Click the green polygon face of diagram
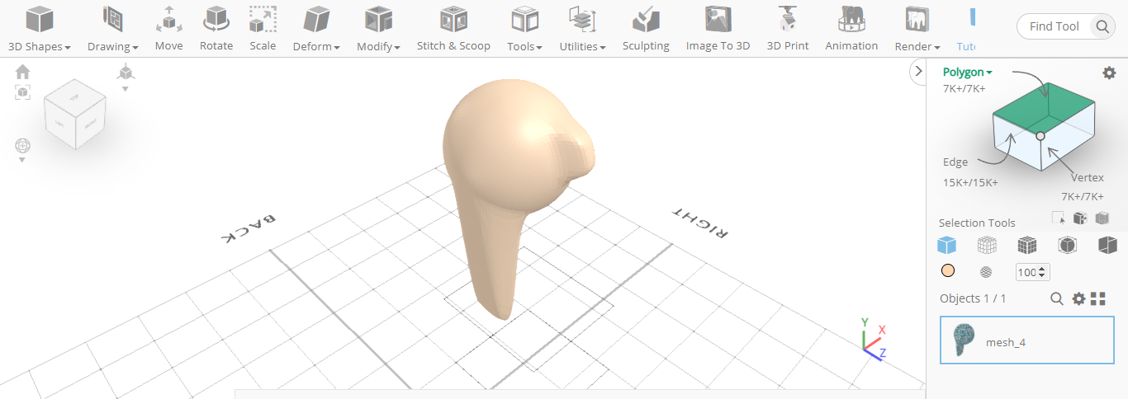This screenshot has height=399, width=1128. click(x=1042, y=107)
